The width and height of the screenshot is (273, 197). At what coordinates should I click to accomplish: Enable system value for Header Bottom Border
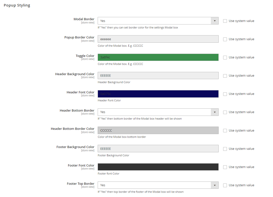225,112
